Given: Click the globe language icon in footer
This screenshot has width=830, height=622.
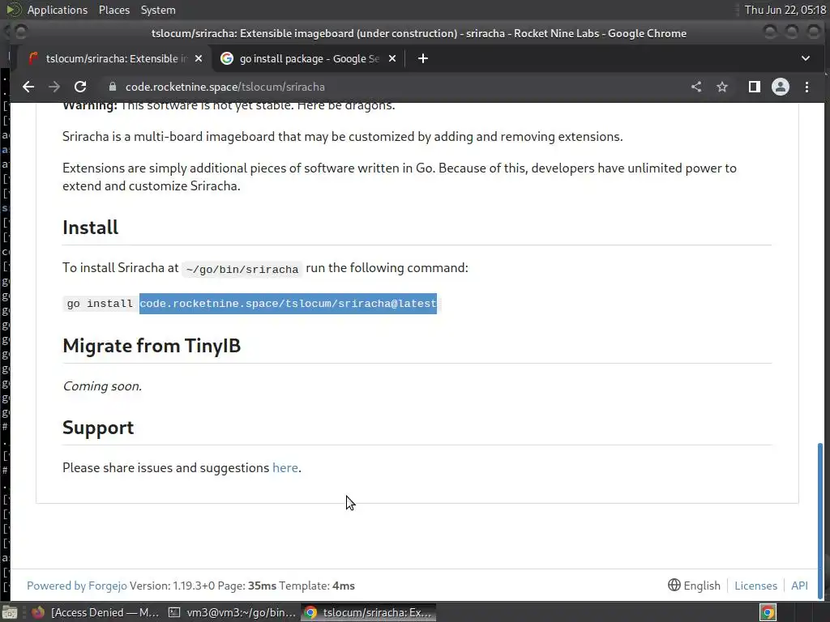Looking at the screenshot, I should (674, 585).
